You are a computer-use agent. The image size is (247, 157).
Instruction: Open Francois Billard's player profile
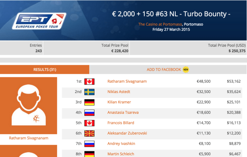tap(121, 123)
